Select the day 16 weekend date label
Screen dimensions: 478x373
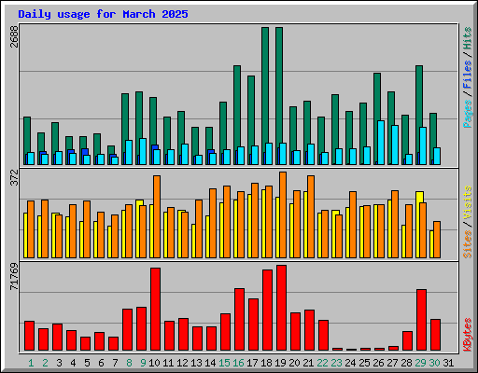pos(238,363)
